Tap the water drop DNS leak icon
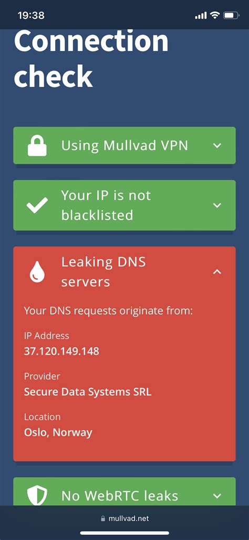This screenshot has height=540, width=249. [x=37, y=272]
